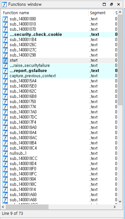Screen dimensions: 125x219
Task: Maximize the Functions window panel
Action: [x=104, y=5]
